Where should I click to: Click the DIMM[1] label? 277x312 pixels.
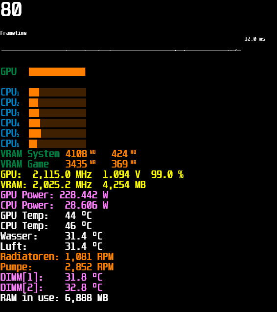pyautogui.click(x=22, y=277)
